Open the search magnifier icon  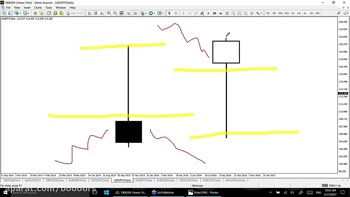tap(339, 13)
